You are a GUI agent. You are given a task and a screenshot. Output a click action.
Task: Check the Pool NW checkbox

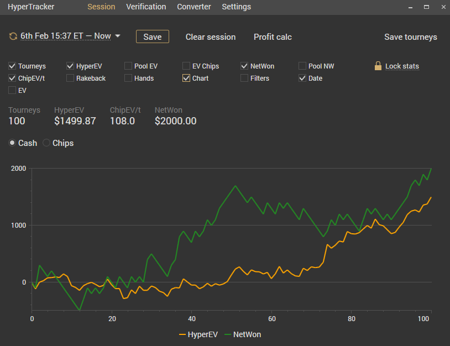pyautogui.click(x=302, y=66)
